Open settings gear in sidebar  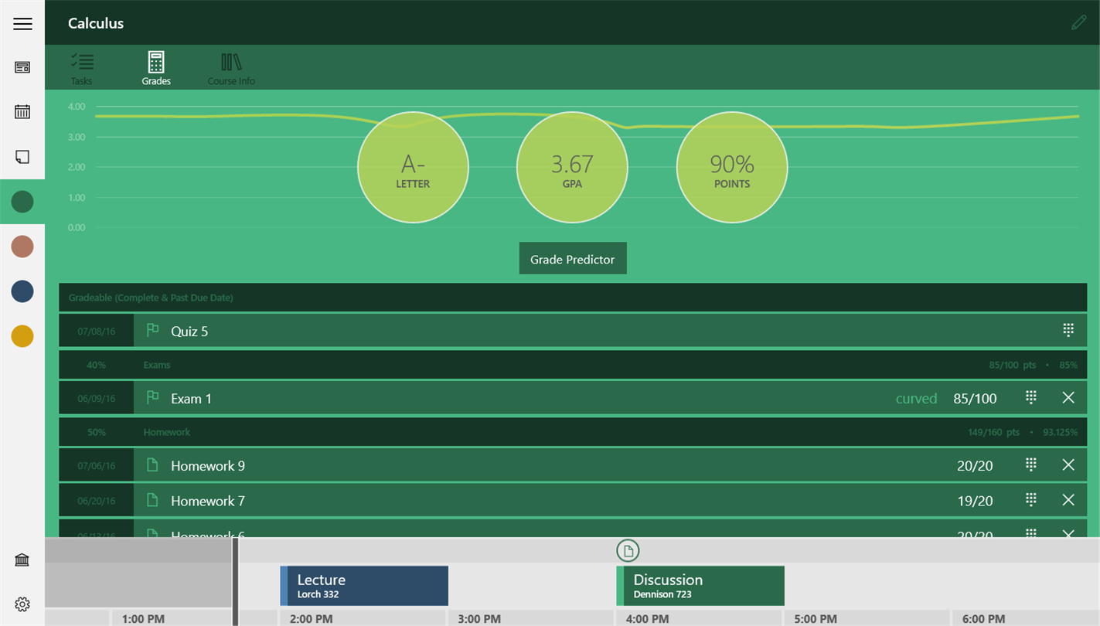22,604
